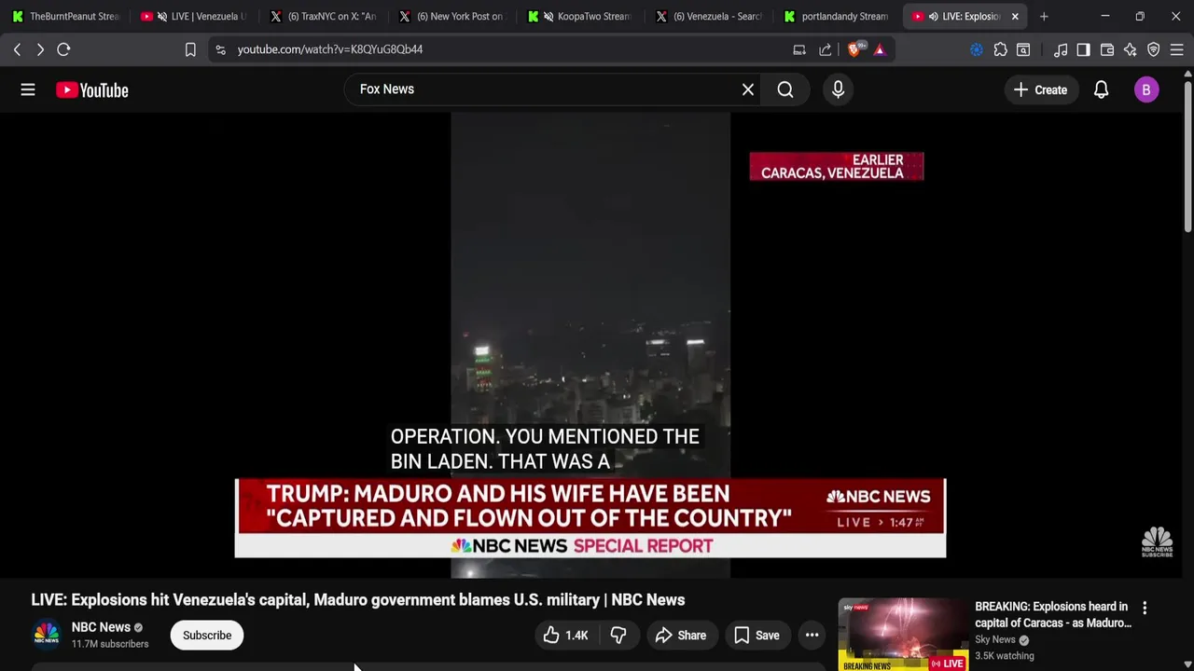Viewport: 1194px width, 671px height.
Task: Open the browser main menu
Action: (1176, 49)
